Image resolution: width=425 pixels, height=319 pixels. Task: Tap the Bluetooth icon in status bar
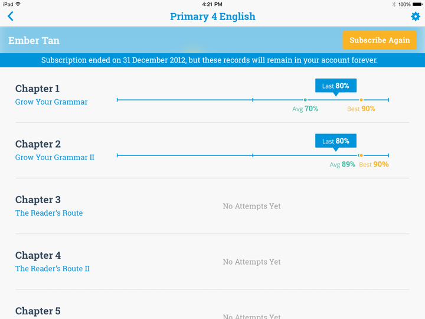[x=394, y=4]
